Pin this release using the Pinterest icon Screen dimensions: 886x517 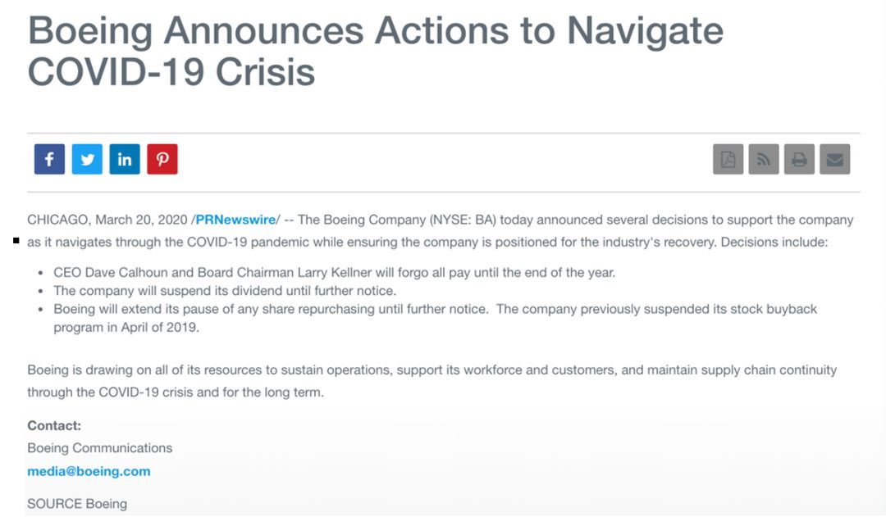162,159
